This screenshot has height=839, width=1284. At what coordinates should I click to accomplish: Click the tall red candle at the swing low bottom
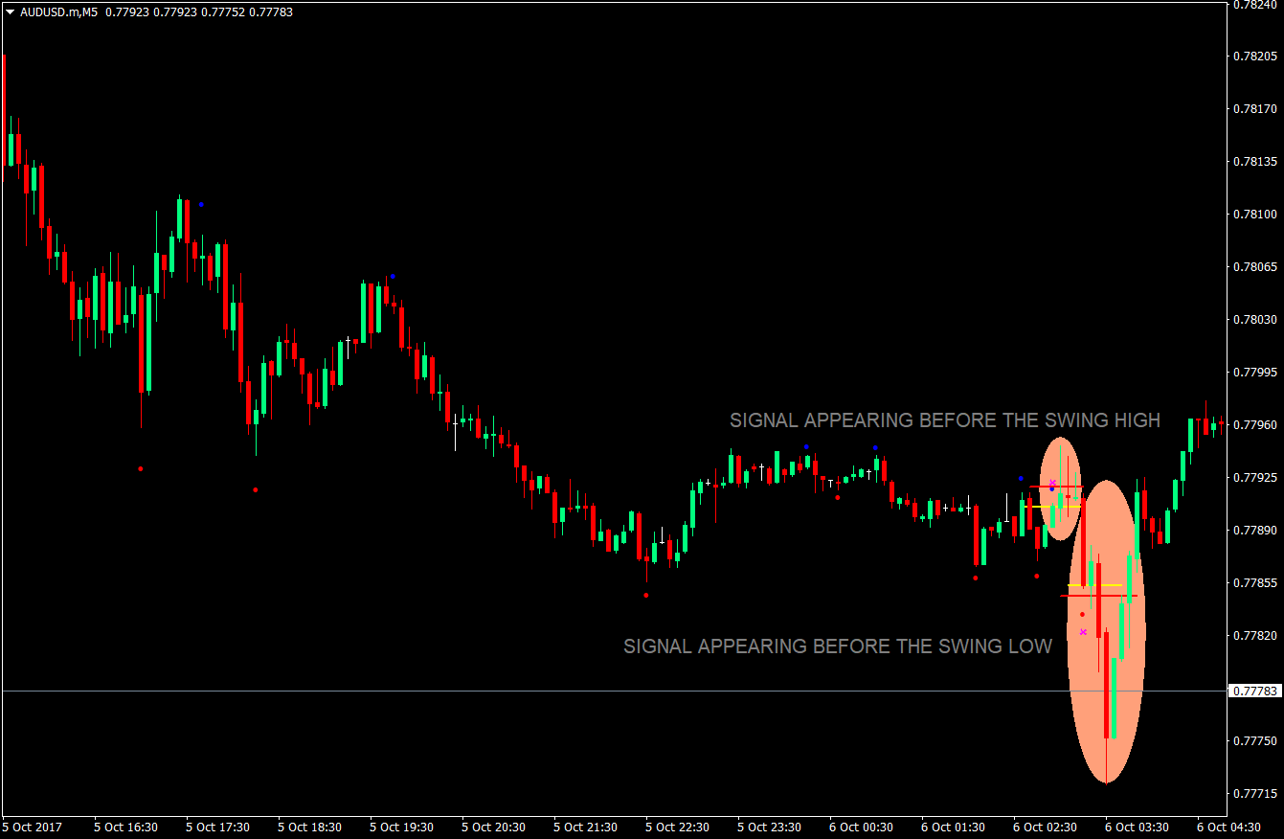click(x=1107, y=685)
